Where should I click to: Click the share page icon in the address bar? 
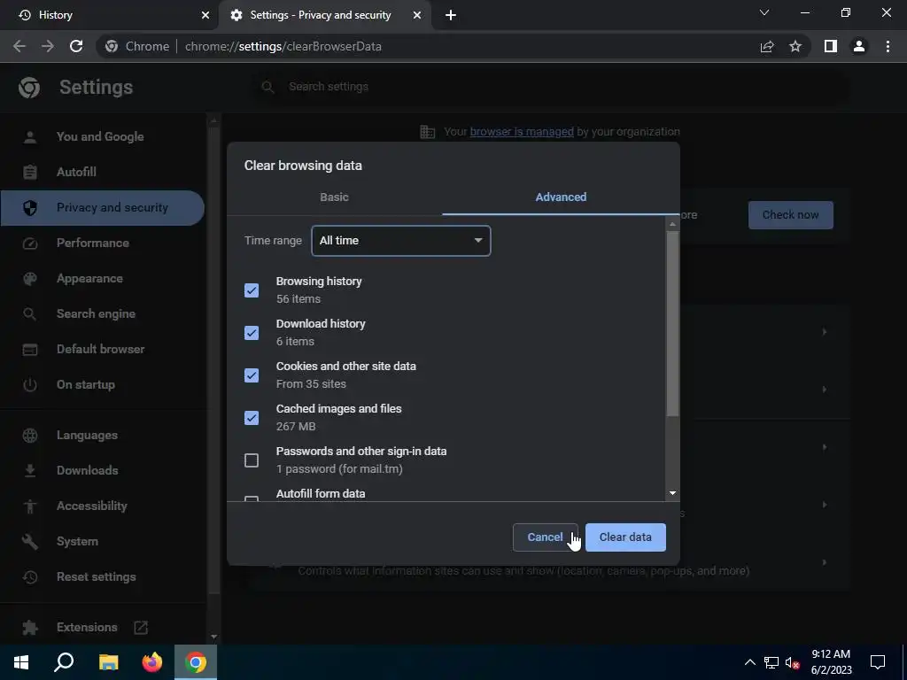[767, 46]
